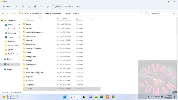Expand the Network tree node
This screenshot has width=178, height=100.
point(2,69)
